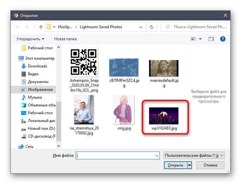The height and width of the screenshot is (184, 241).
Task: Click the sidebar scrollbar thumb
Action: [x=58, y=121]
